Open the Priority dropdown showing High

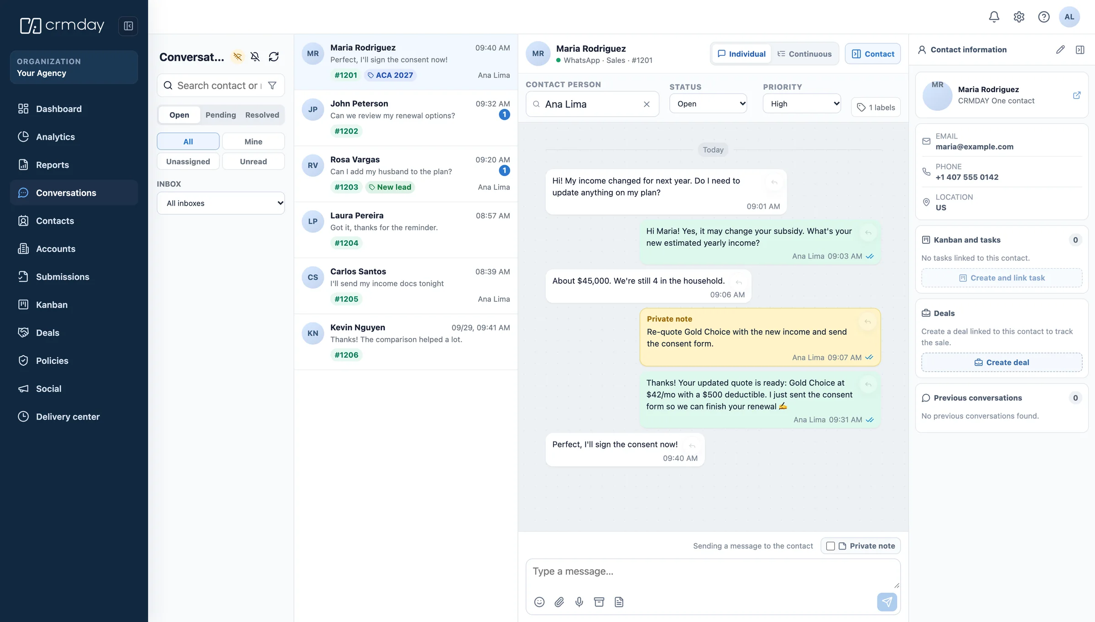click(802, 104)
